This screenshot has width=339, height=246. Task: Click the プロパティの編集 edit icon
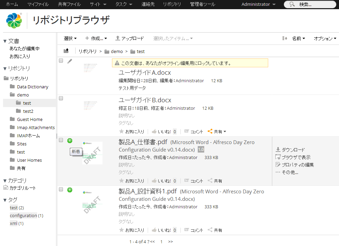278,164
